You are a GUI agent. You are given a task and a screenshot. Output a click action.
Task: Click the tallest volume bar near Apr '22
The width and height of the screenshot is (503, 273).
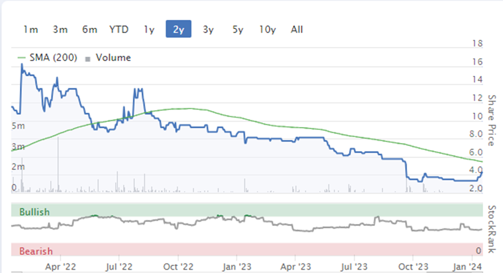pos(58,165)
